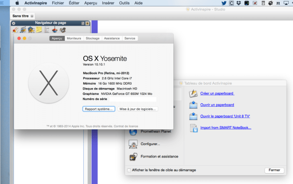Switch to the Stockage tab
The width and height of the screenshot is (293, 184).
coord(93,38)
